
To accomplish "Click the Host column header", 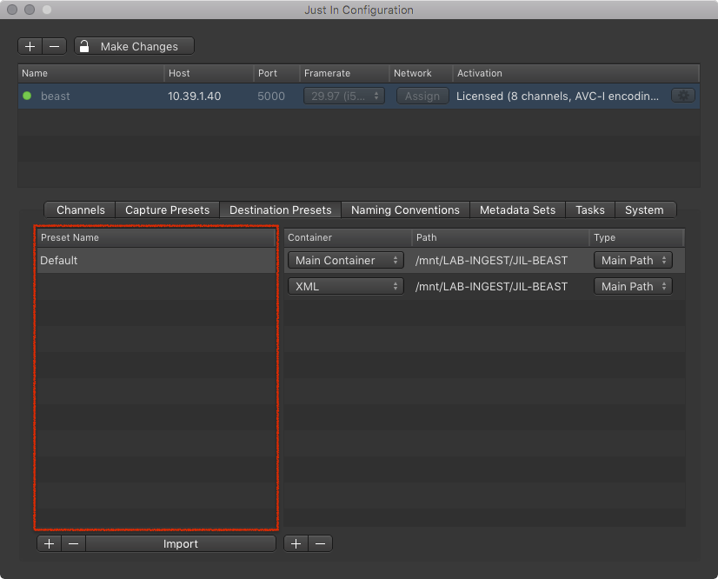I will click(x=209, y=73).
